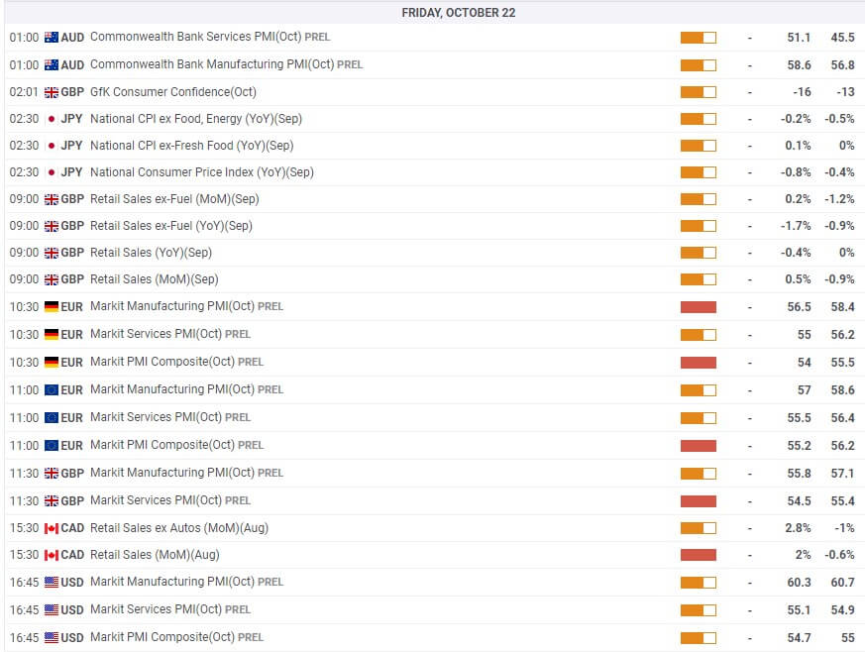Screen dimensions: 865x652
Task: Open CAD Retail Sales ex Autos (MoM) event
Action: click(178, 528)
